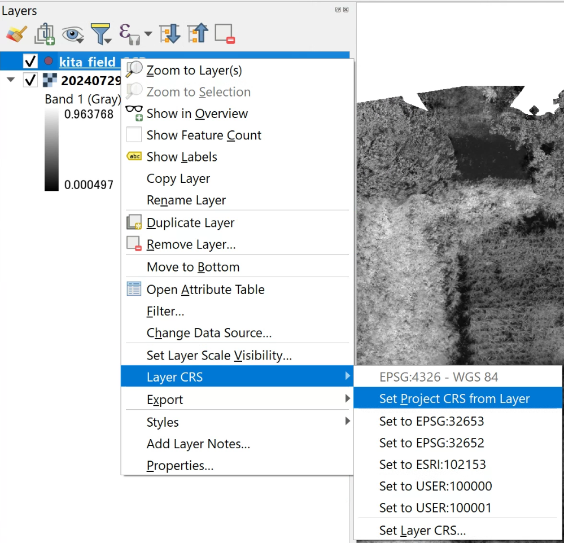Click the greyed-out Zoom to Selection entry
Image resolution: width=564 pixels, height=543 pixels.
click(237, 91)
